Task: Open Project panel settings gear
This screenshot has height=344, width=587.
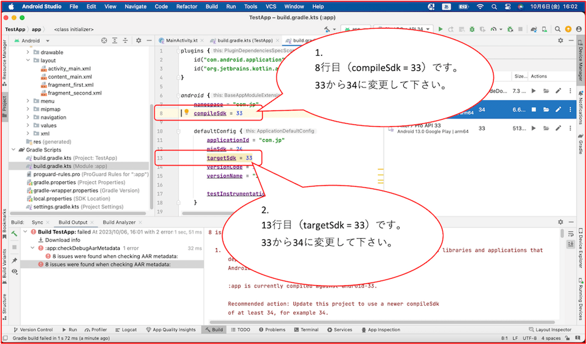Action: click(x=139, y=41)
